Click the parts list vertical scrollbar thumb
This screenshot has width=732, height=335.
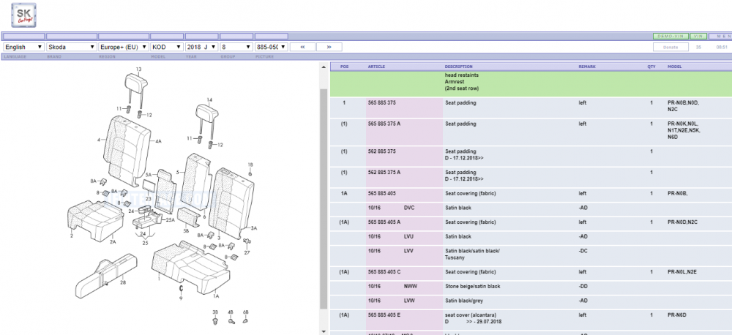(324, 198)
